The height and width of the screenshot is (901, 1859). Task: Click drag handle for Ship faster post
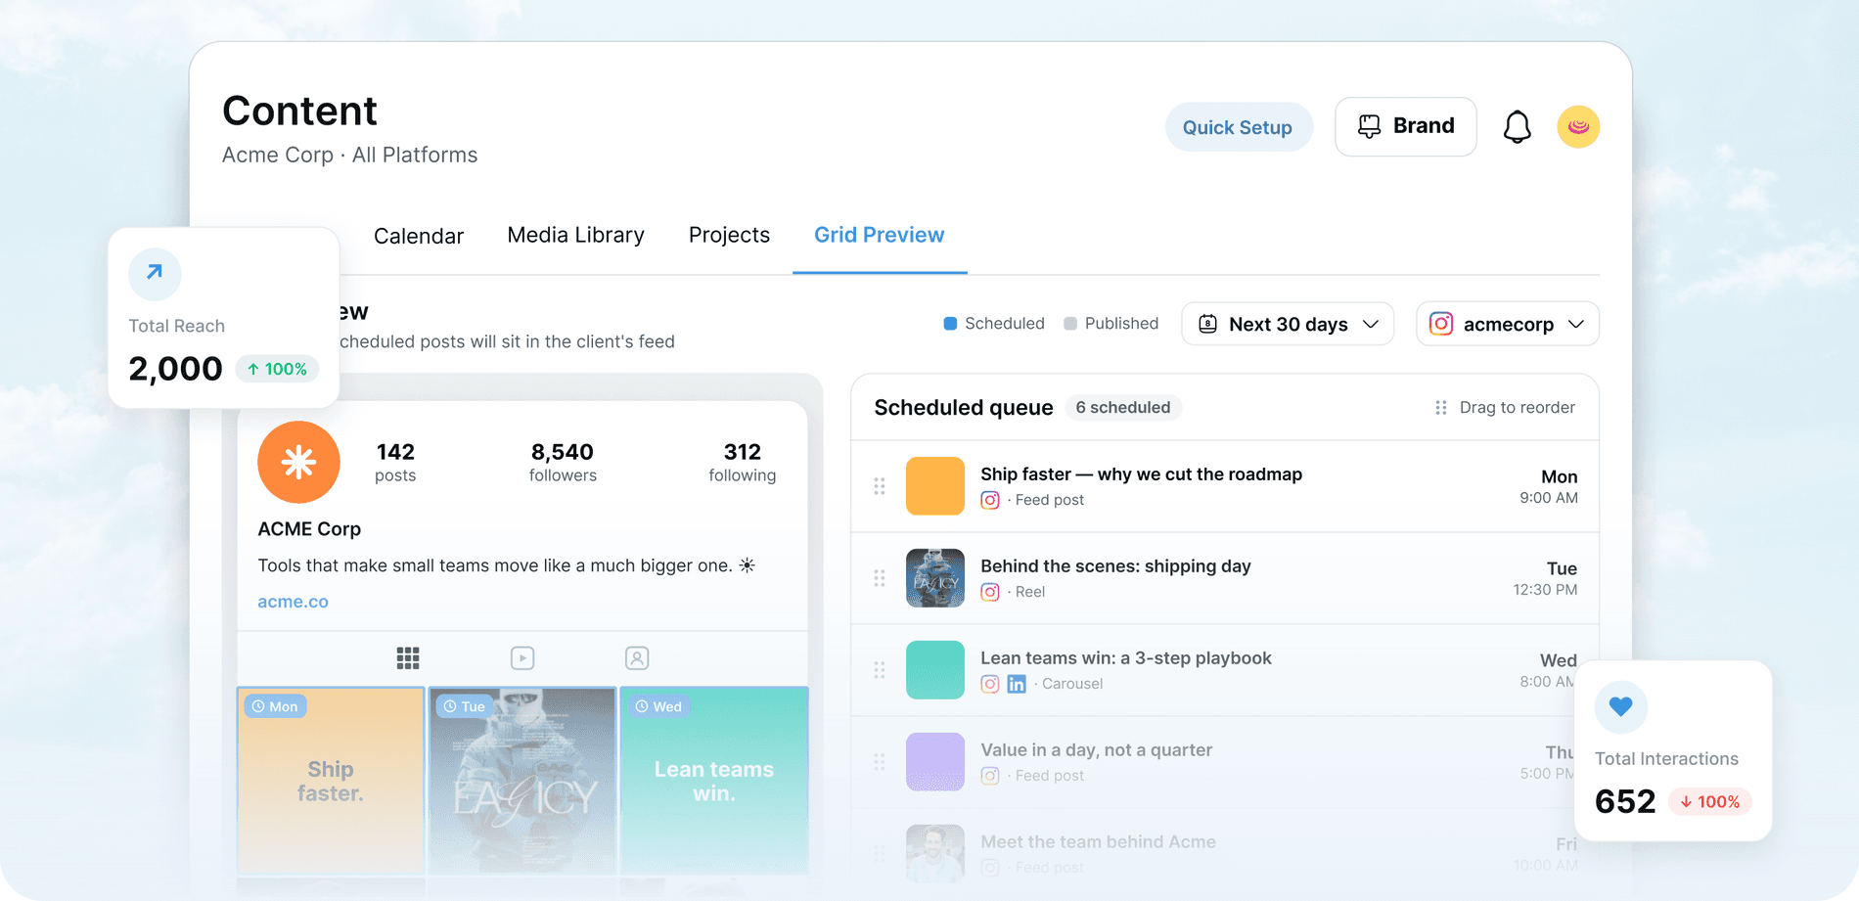click(x=880, y=486)
